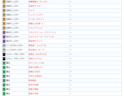Screen dimensions: 124x96
Task: Click green spell icon in カバーカーニバル row
Action: click(x=4, y=63)
